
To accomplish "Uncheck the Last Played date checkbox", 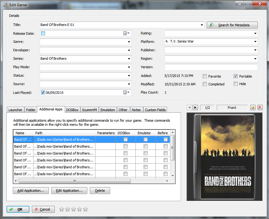I will pos(43,93).
